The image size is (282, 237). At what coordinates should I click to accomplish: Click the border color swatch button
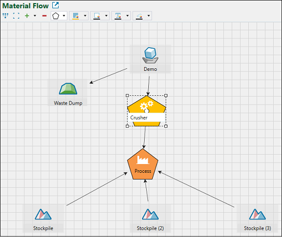[x=97, y=16]
